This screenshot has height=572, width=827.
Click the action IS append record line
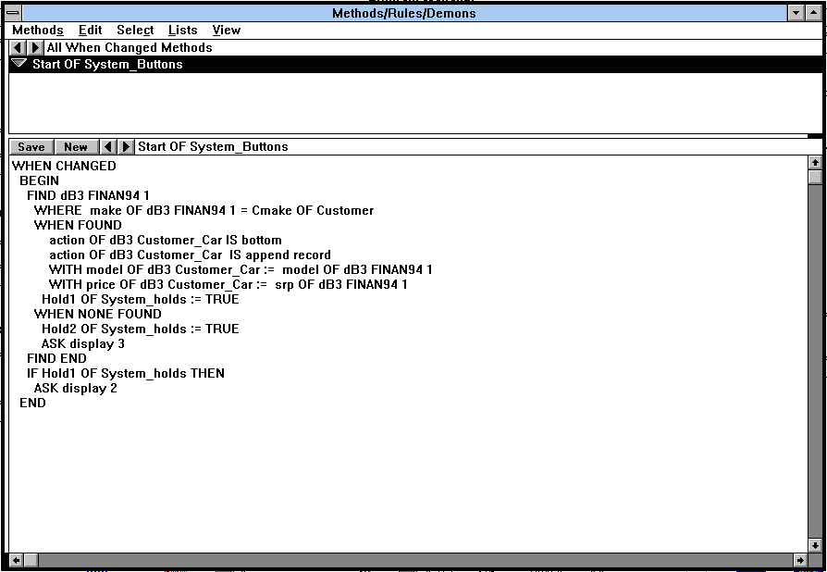click(x=190, y=255)
